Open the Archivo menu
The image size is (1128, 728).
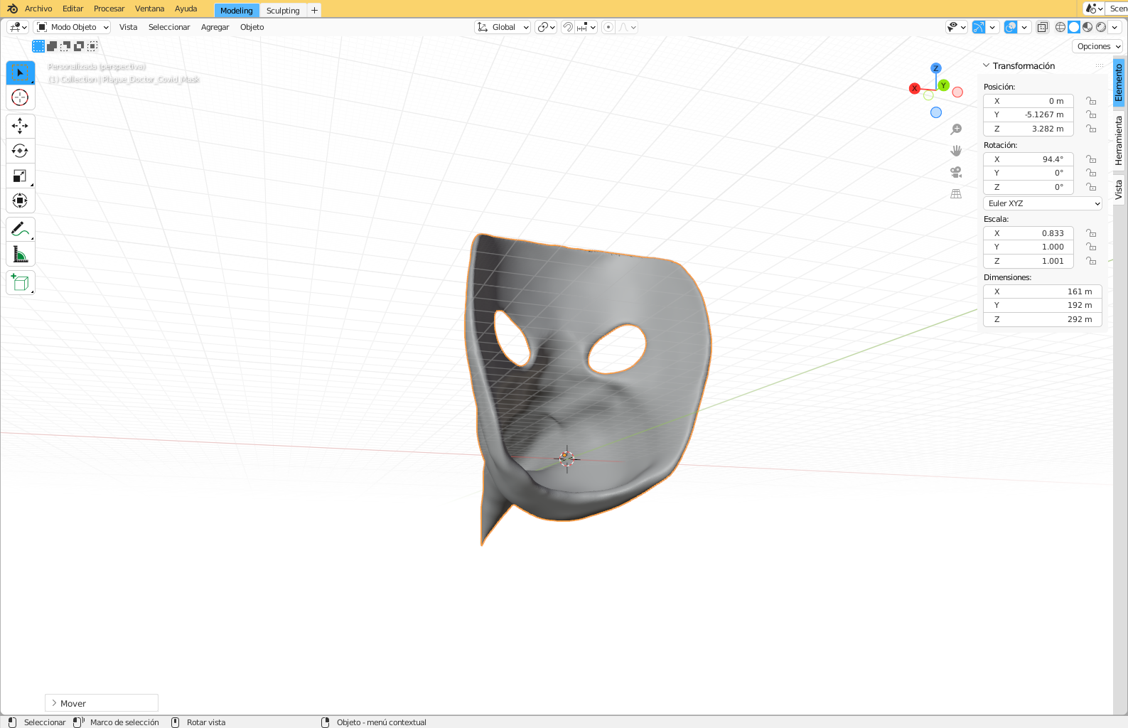pyautogui.click(x=38, y=9)
